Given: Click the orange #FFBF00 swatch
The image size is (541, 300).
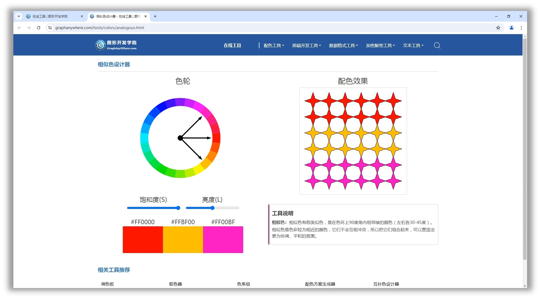Looking at the screenshot, I should click(x=183, y=240).
